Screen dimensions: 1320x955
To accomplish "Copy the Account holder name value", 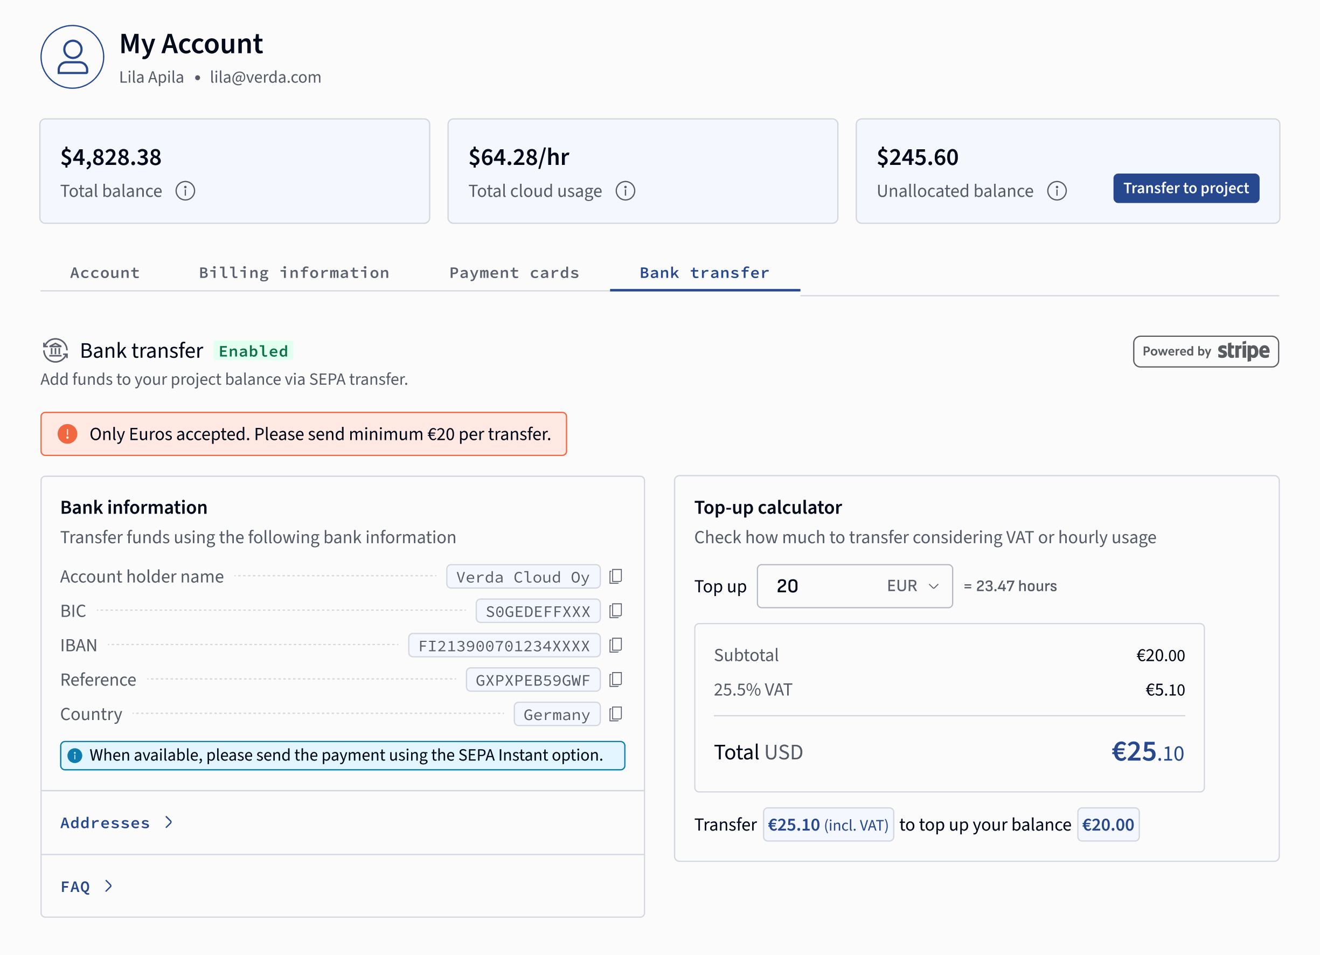I will coord(615,577).
